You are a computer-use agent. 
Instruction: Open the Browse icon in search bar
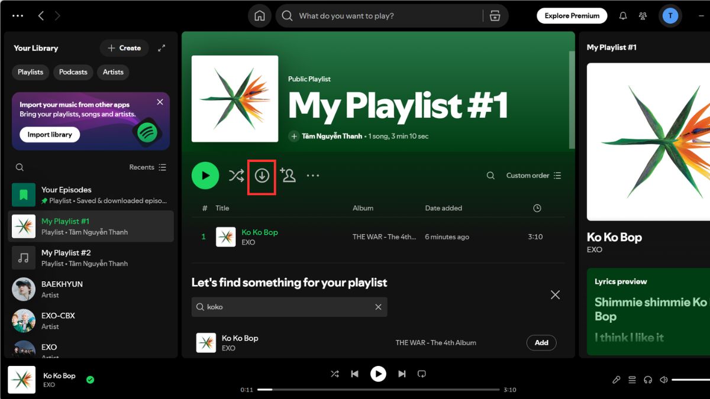495,16
